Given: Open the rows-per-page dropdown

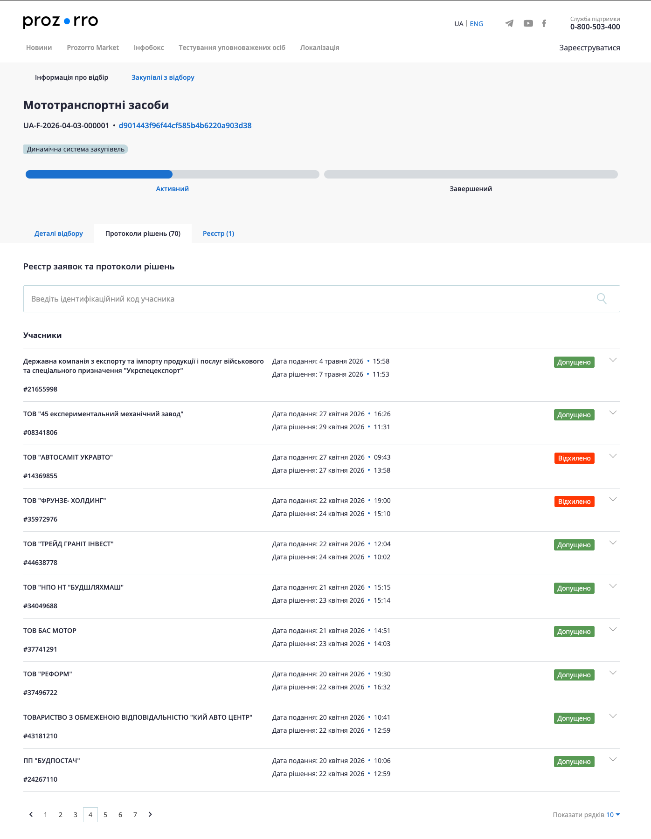Looking at the screenshot, I should (x=613, y=815).
